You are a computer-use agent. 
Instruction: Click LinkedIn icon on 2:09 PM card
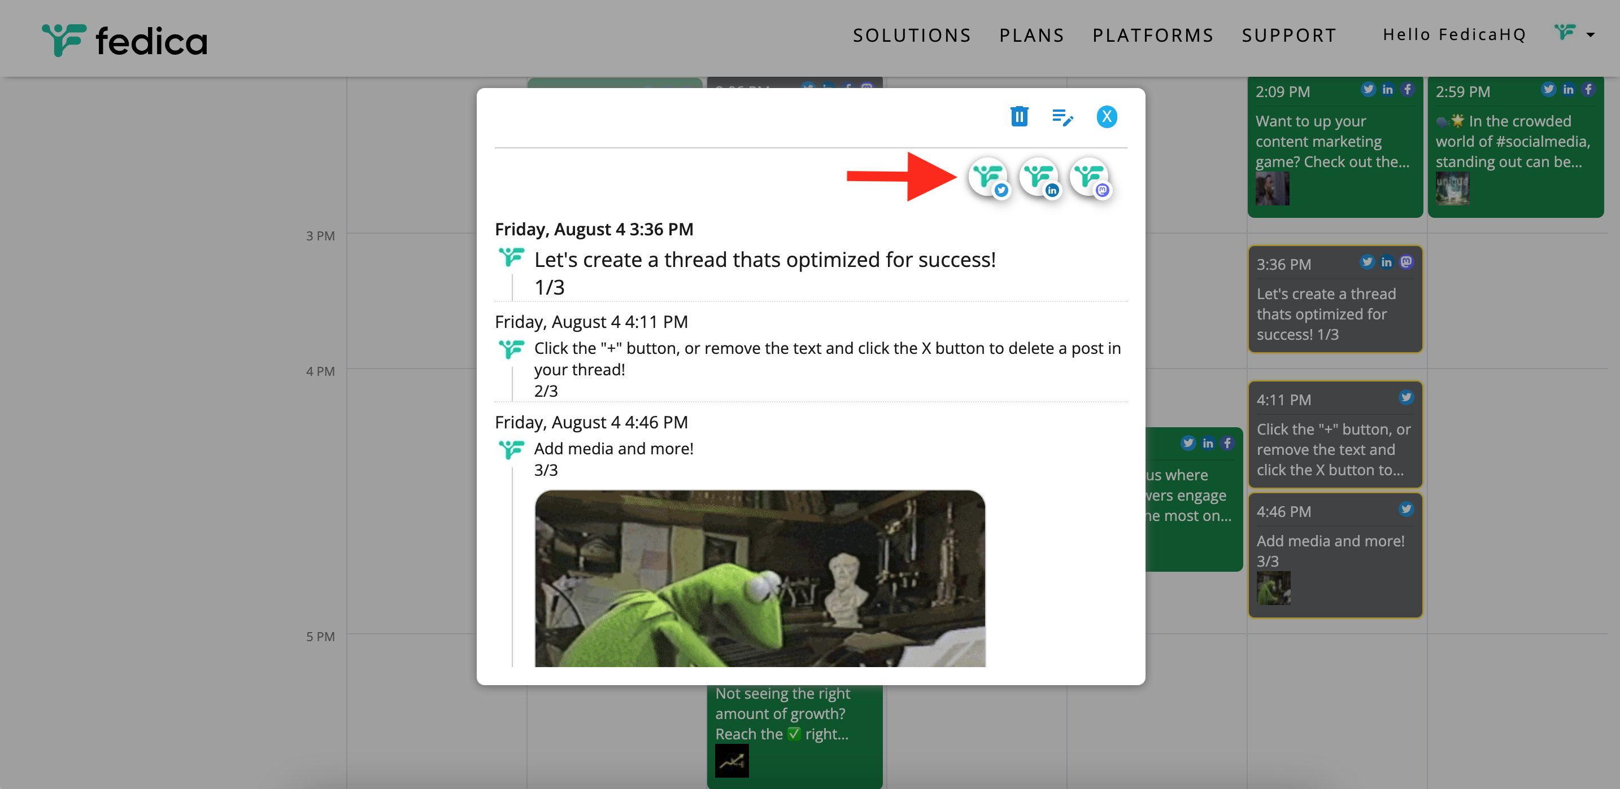[1387, 89]
